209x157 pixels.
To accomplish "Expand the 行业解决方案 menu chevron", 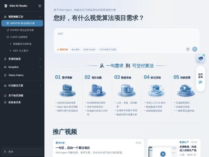I will click(x=40, y=85).
